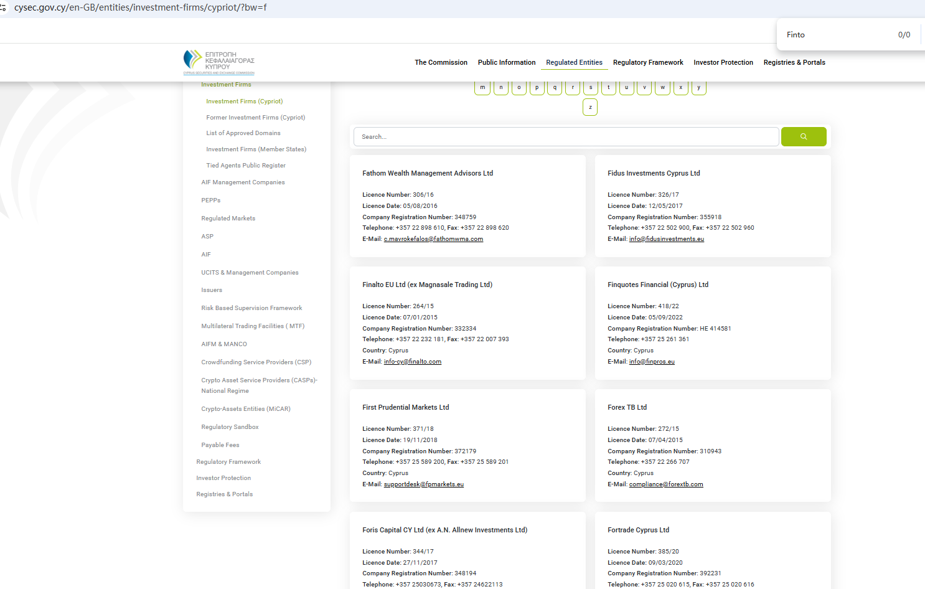Pick the letter 'w' filter box
The height and width of the screenshot is (589, 925).
point(662,88)
